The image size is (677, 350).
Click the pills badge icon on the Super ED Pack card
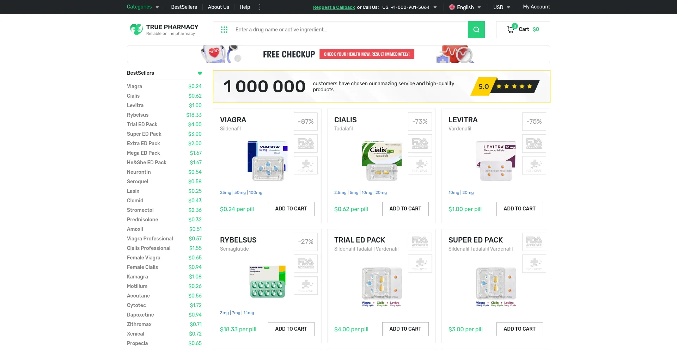[x=534, y=264]
